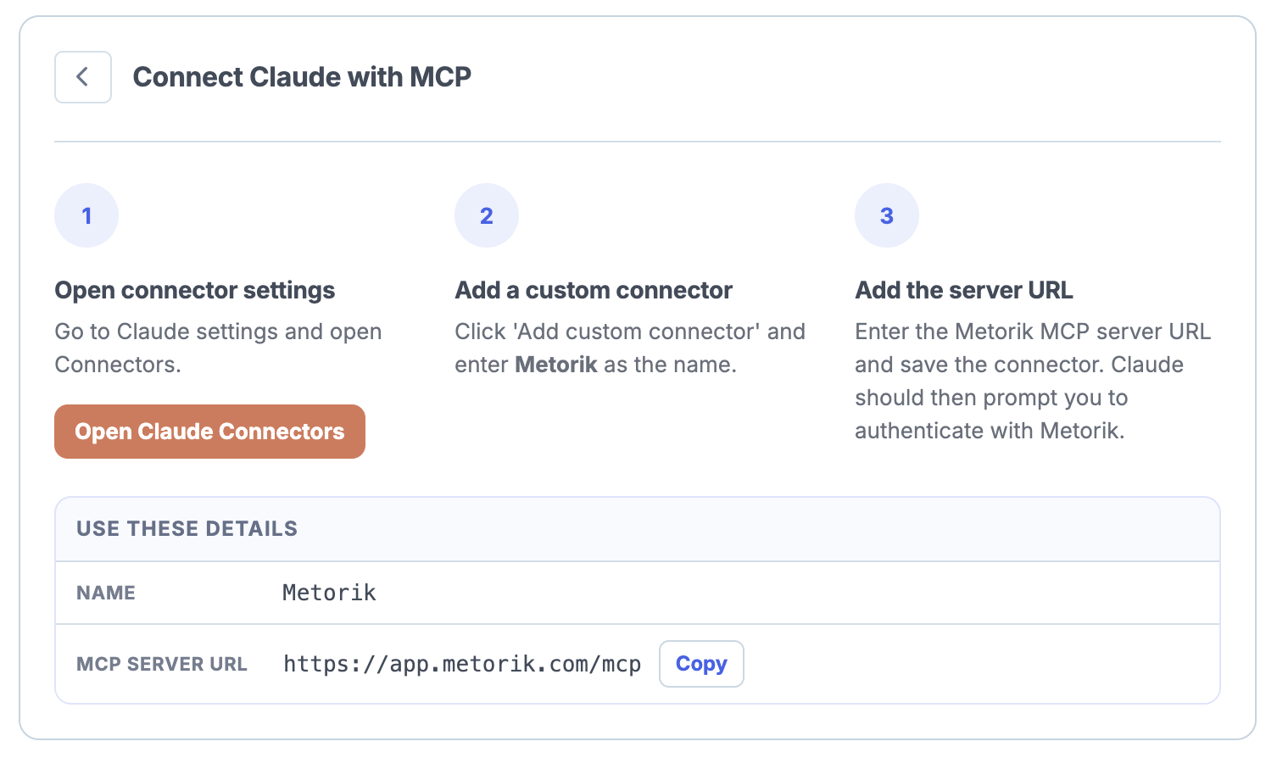Click the 'Enter the Metorik MCP server URL' description

coord(1033,381)
